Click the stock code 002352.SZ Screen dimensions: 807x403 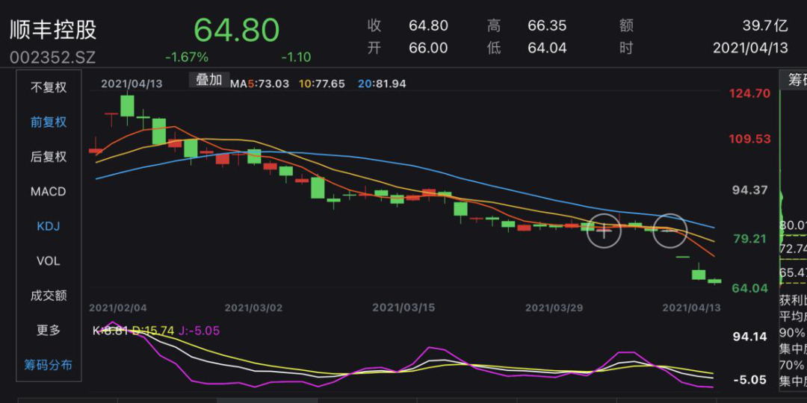[53, 57]
